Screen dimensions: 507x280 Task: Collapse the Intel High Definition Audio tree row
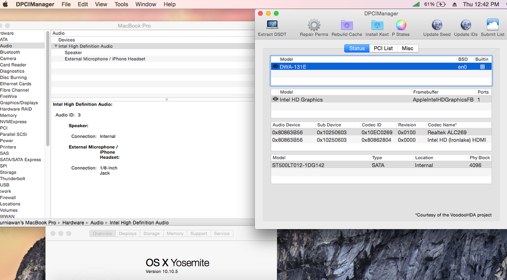point(56,46)
